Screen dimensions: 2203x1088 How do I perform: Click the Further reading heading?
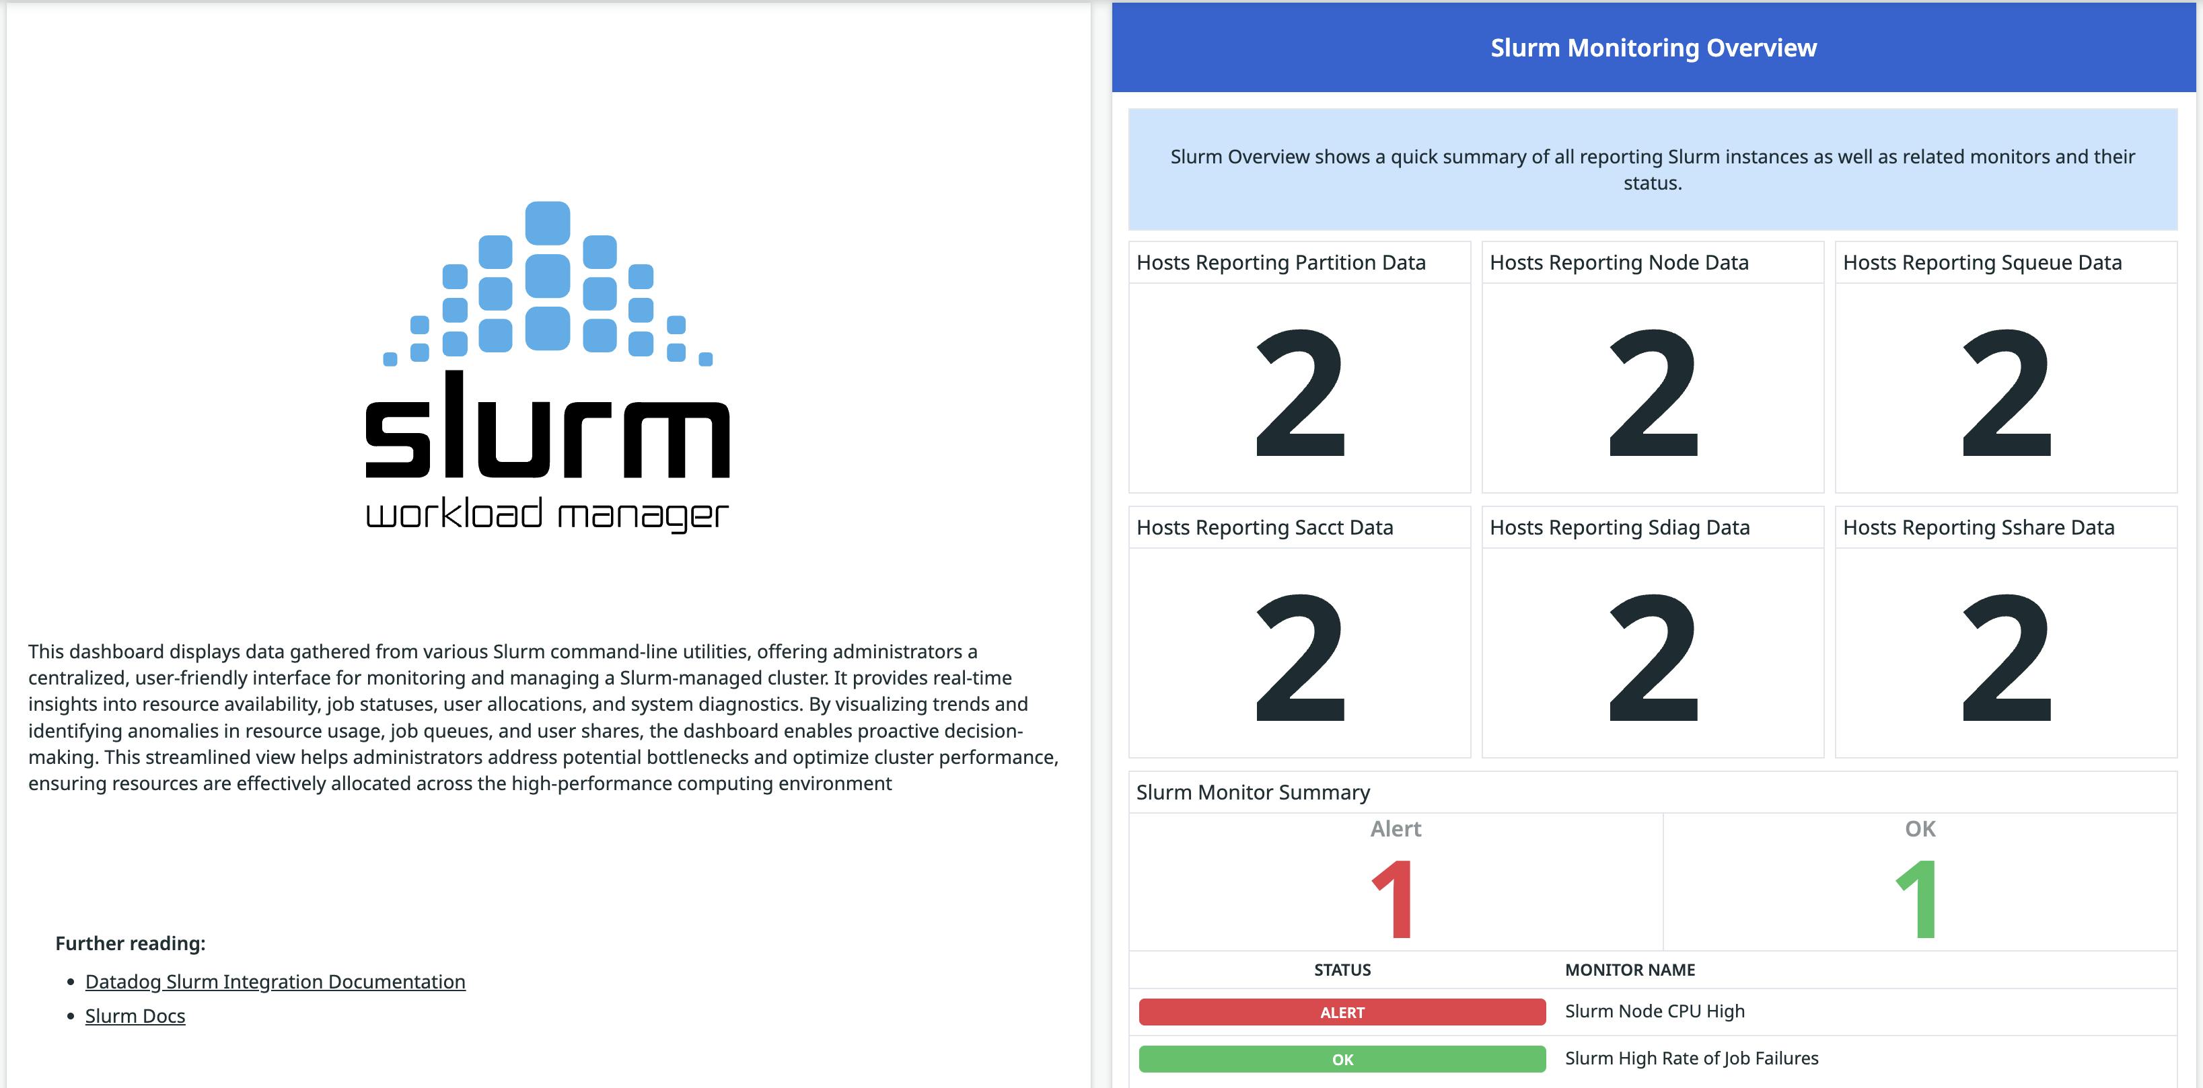pos(130,943)
